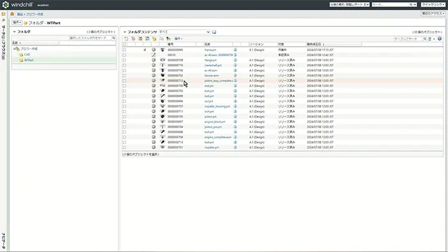Open search options arrow beside global search

[415, 4]
